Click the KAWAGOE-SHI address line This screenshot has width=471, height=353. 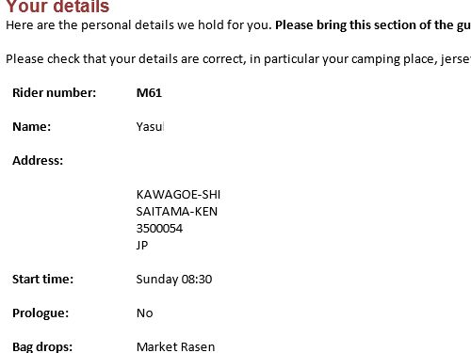click(178, 195)
